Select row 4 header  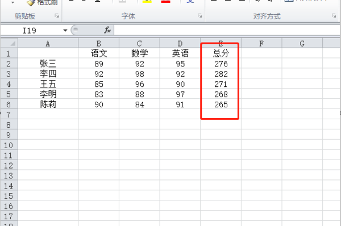tap(9, 84)
